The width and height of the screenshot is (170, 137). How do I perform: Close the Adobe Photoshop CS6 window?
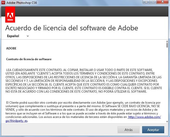tap(162, 2)
